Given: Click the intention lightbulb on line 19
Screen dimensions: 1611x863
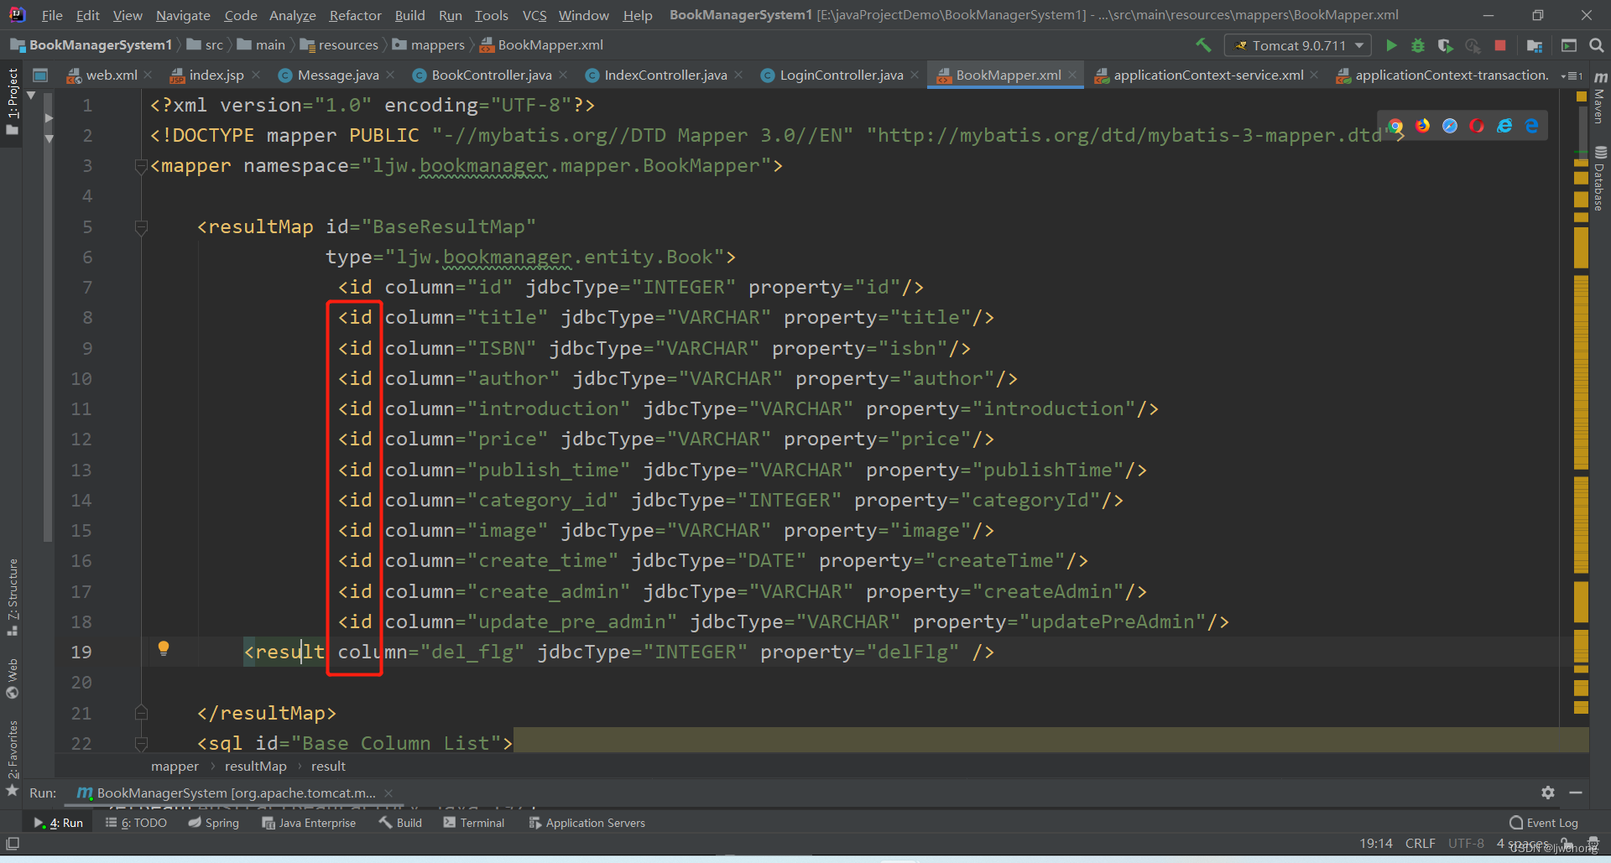Looking at the screenshot, I should point(164,648).
